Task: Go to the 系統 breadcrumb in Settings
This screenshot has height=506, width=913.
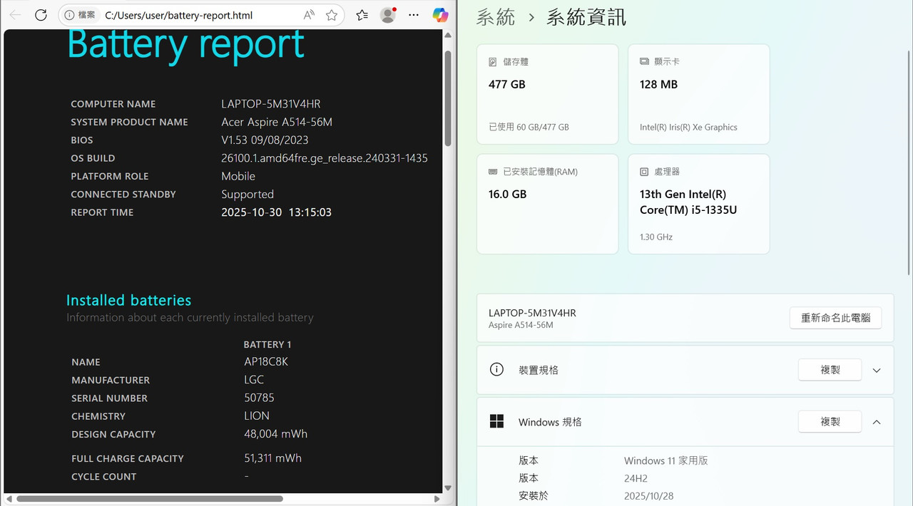Action: [496, 18]
